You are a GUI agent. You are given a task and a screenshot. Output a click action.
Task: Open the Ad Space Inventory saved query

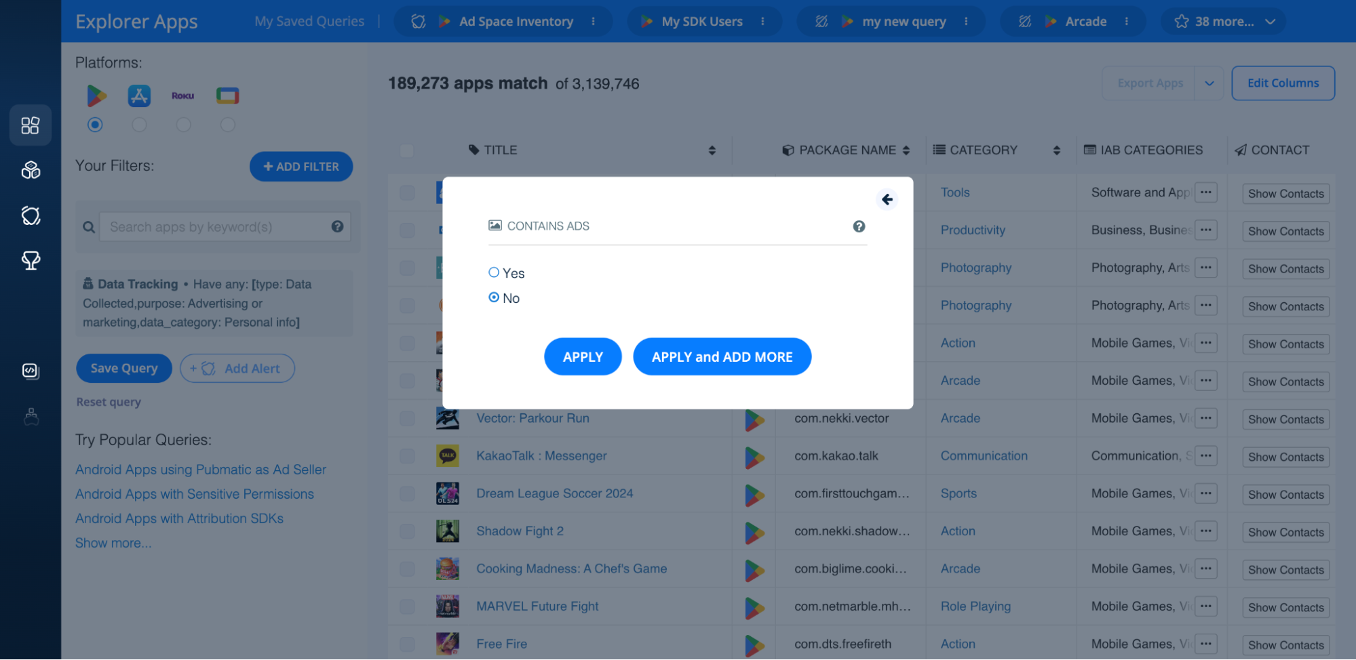tap(516, 22)
